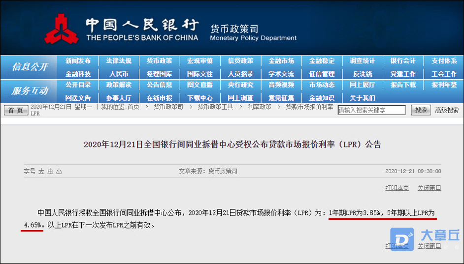464x264 pixels.
Task: Open the 新闻发布 navigation item
Action: (x=78, y=61)
